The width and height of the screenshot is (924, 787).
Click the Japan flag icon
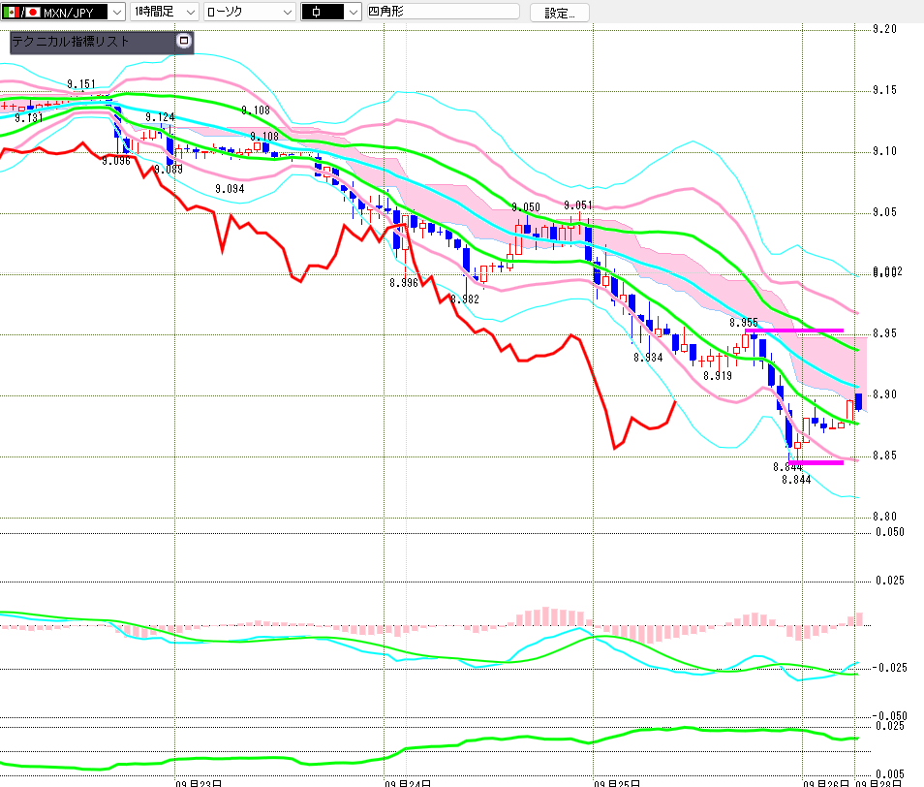click(33, 12)
